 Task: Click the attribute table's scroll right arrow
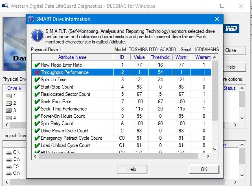pos(208,156)
